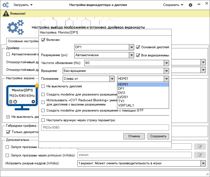Select HDMI1 in the dropdown list
Viewport: 210px width, 177px height.
143,84
